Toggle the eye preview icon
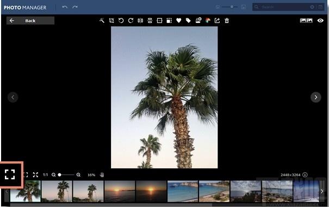Viewport: 329px width, 207px height. 320,21
